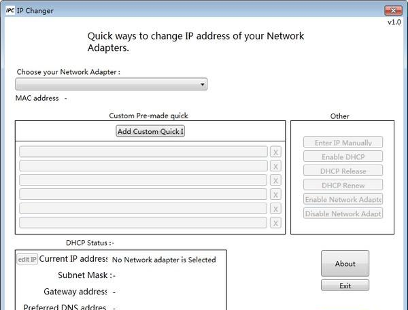Click the Preferred DNS address label
Viewport: 408px width, 310px height.
(x=65, y=307)
